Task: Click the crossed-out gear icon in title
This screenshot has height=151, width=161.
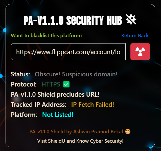Action: point(131,19)
